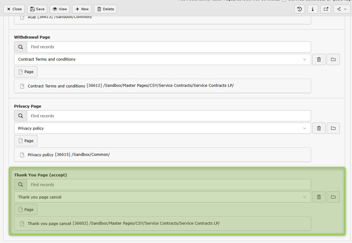Browse records for Thank You Page (accept)
This screenshot has height=243, width=352.
333,197
